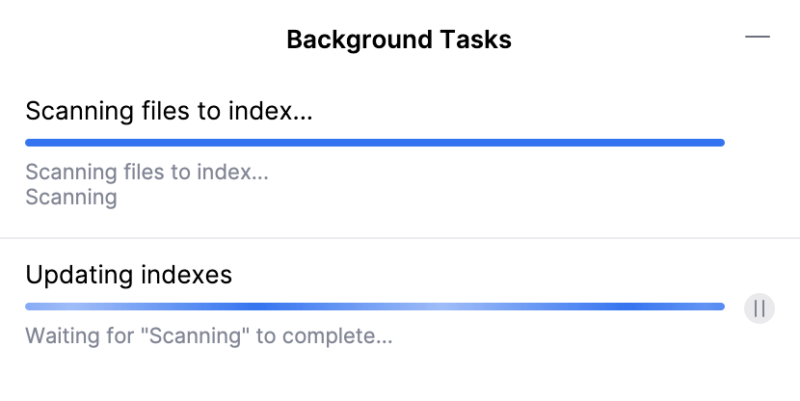
Task: Click the solid blue determinate progress bar
Action: tap(374, 143)
